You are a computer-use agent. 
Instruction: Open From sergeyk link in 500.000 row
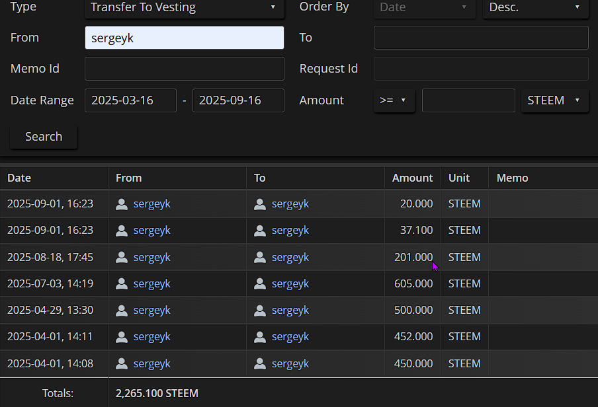pyautogui.click(x=151, y=310)
